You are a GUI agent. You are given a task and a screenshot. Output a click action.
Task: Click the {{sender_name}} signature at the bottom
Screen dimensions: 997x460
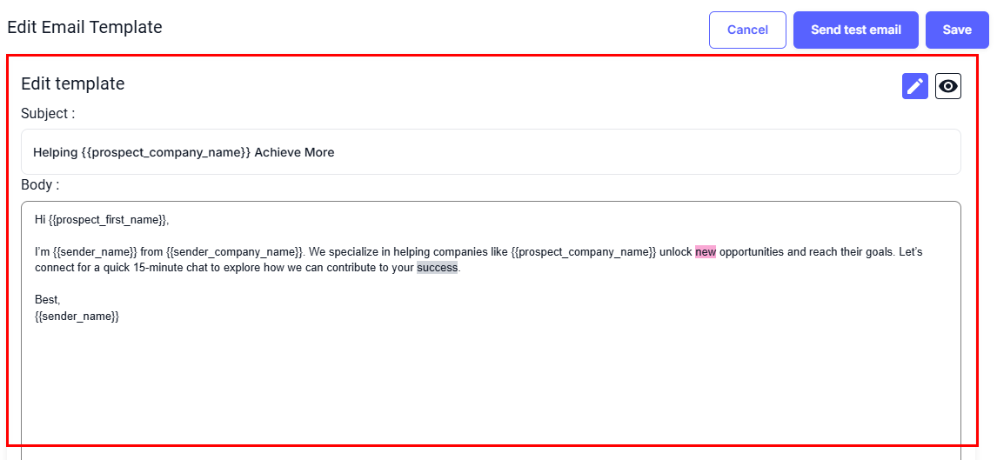pos(77,317)
